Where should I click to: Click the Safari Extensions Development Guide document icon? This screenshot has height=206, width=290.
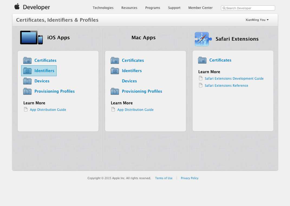click(x=201, y=78)
